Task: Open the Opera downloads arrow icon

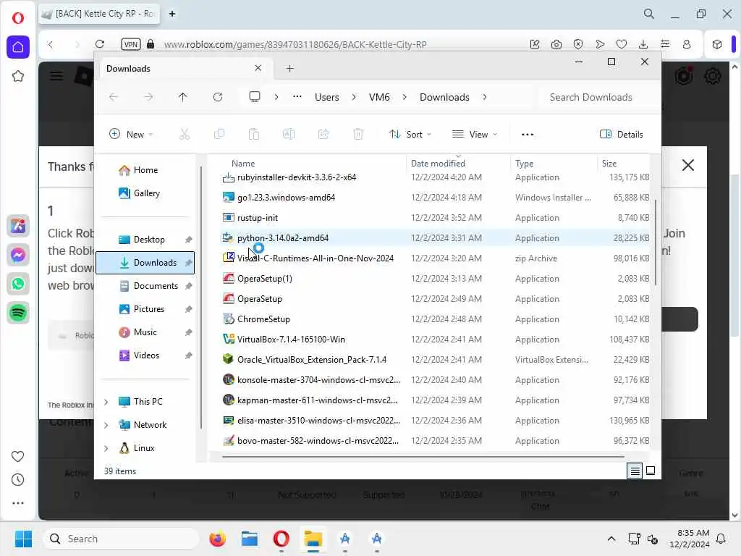Action: pyautogui.click(x=643, y=44)
